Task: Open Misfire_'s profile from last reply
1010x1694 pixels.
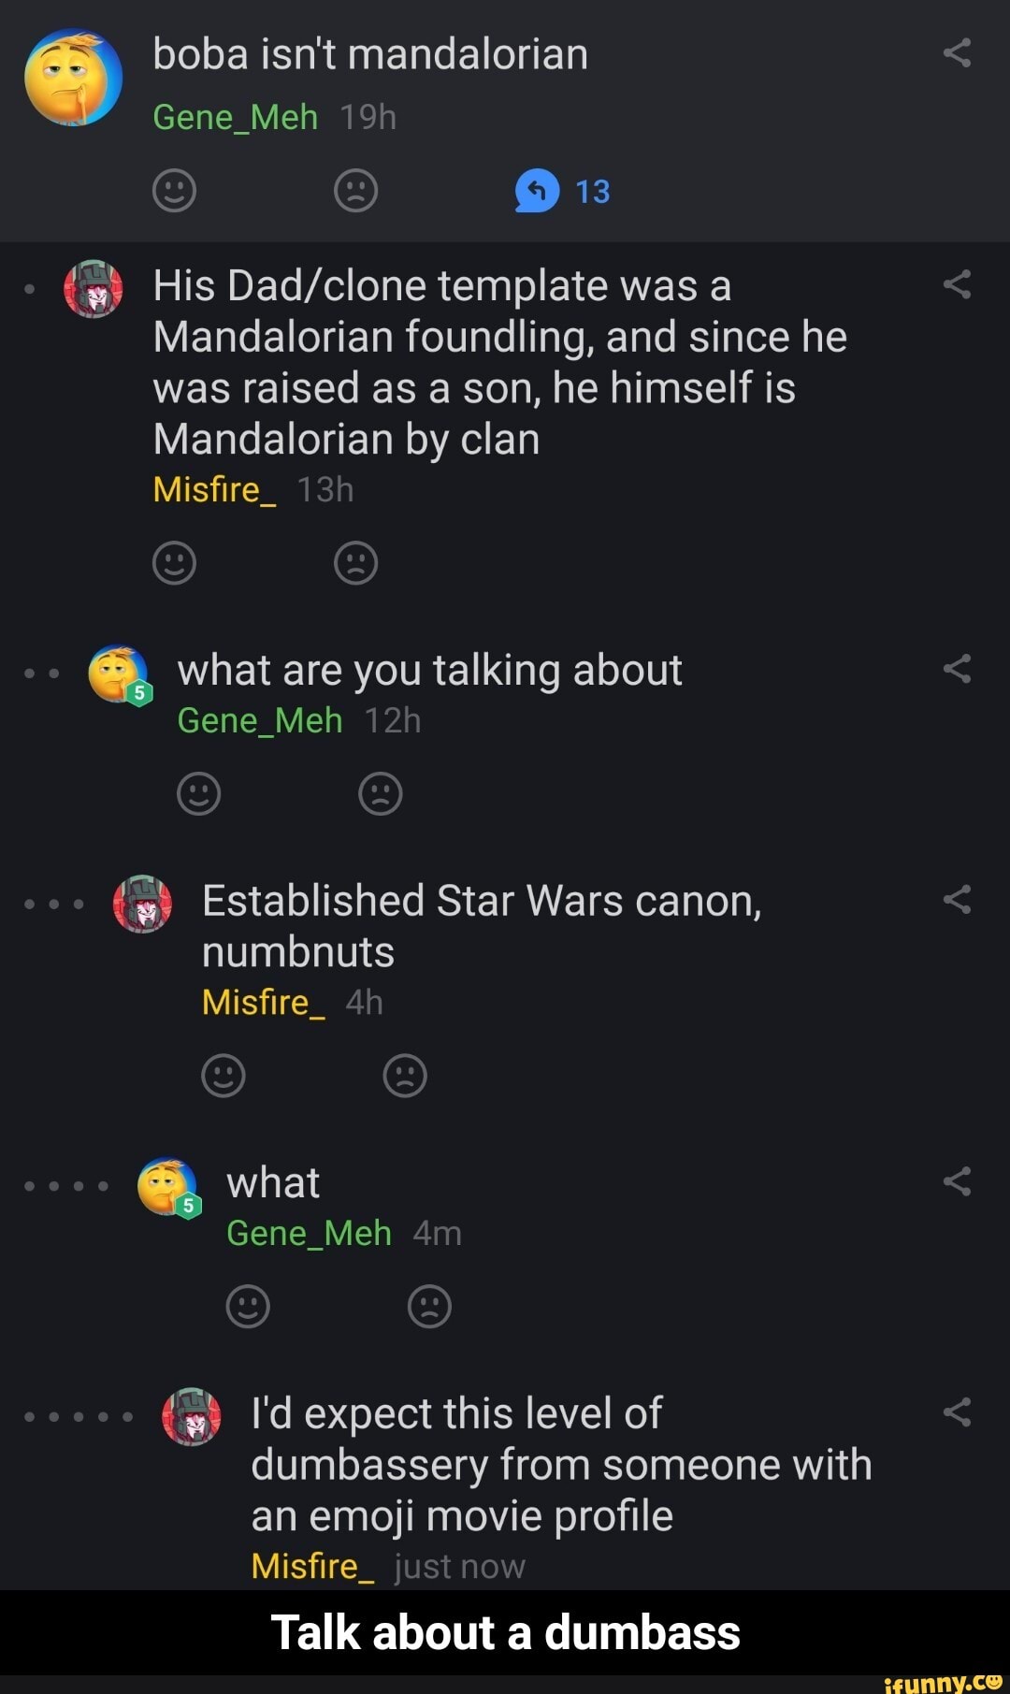Action: [x=312, y=1565]
